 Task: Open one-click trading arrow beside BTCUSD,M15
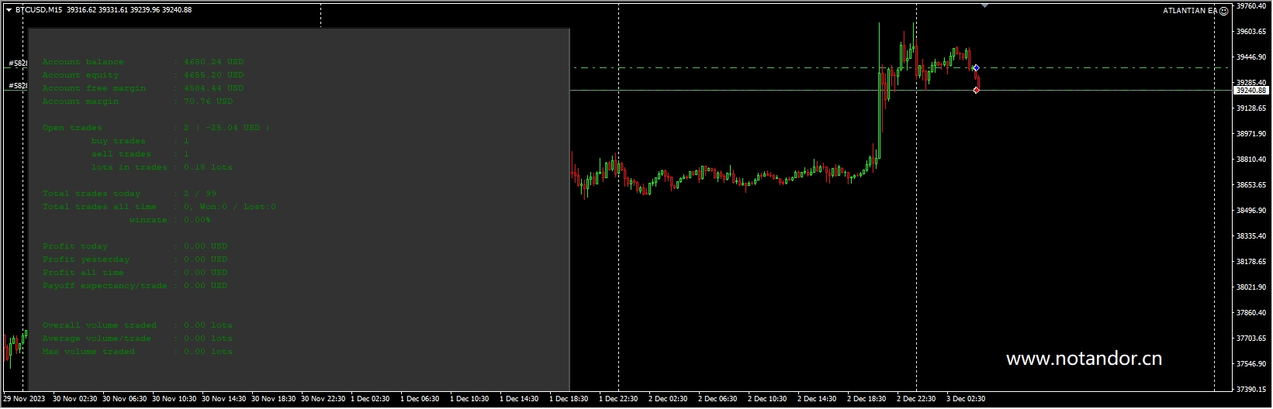pos(9,10)
